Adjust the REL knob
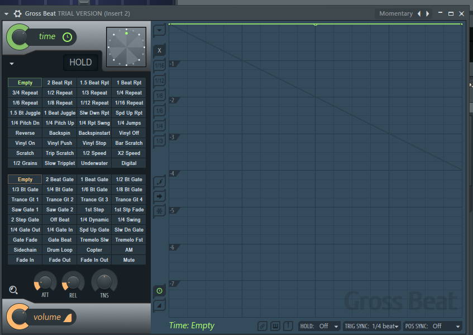 (73, 282)
